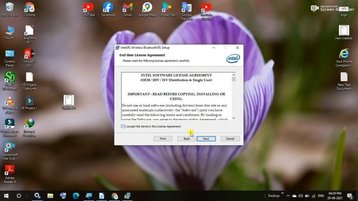Select the Facebook desktop shortcut
Image resolution: width=358 pixels, height=201 pixels.
[108, 9]
